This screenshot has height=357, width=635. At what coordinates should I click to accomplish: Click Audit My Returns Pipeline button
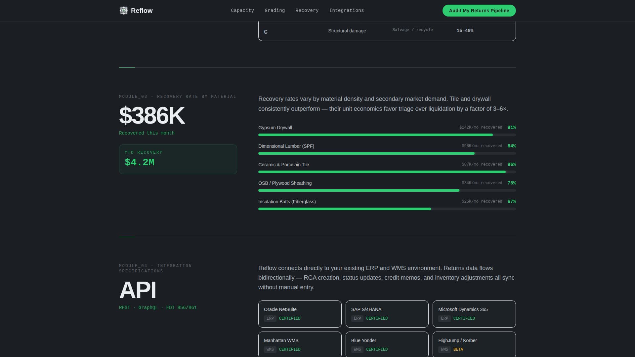479,11
